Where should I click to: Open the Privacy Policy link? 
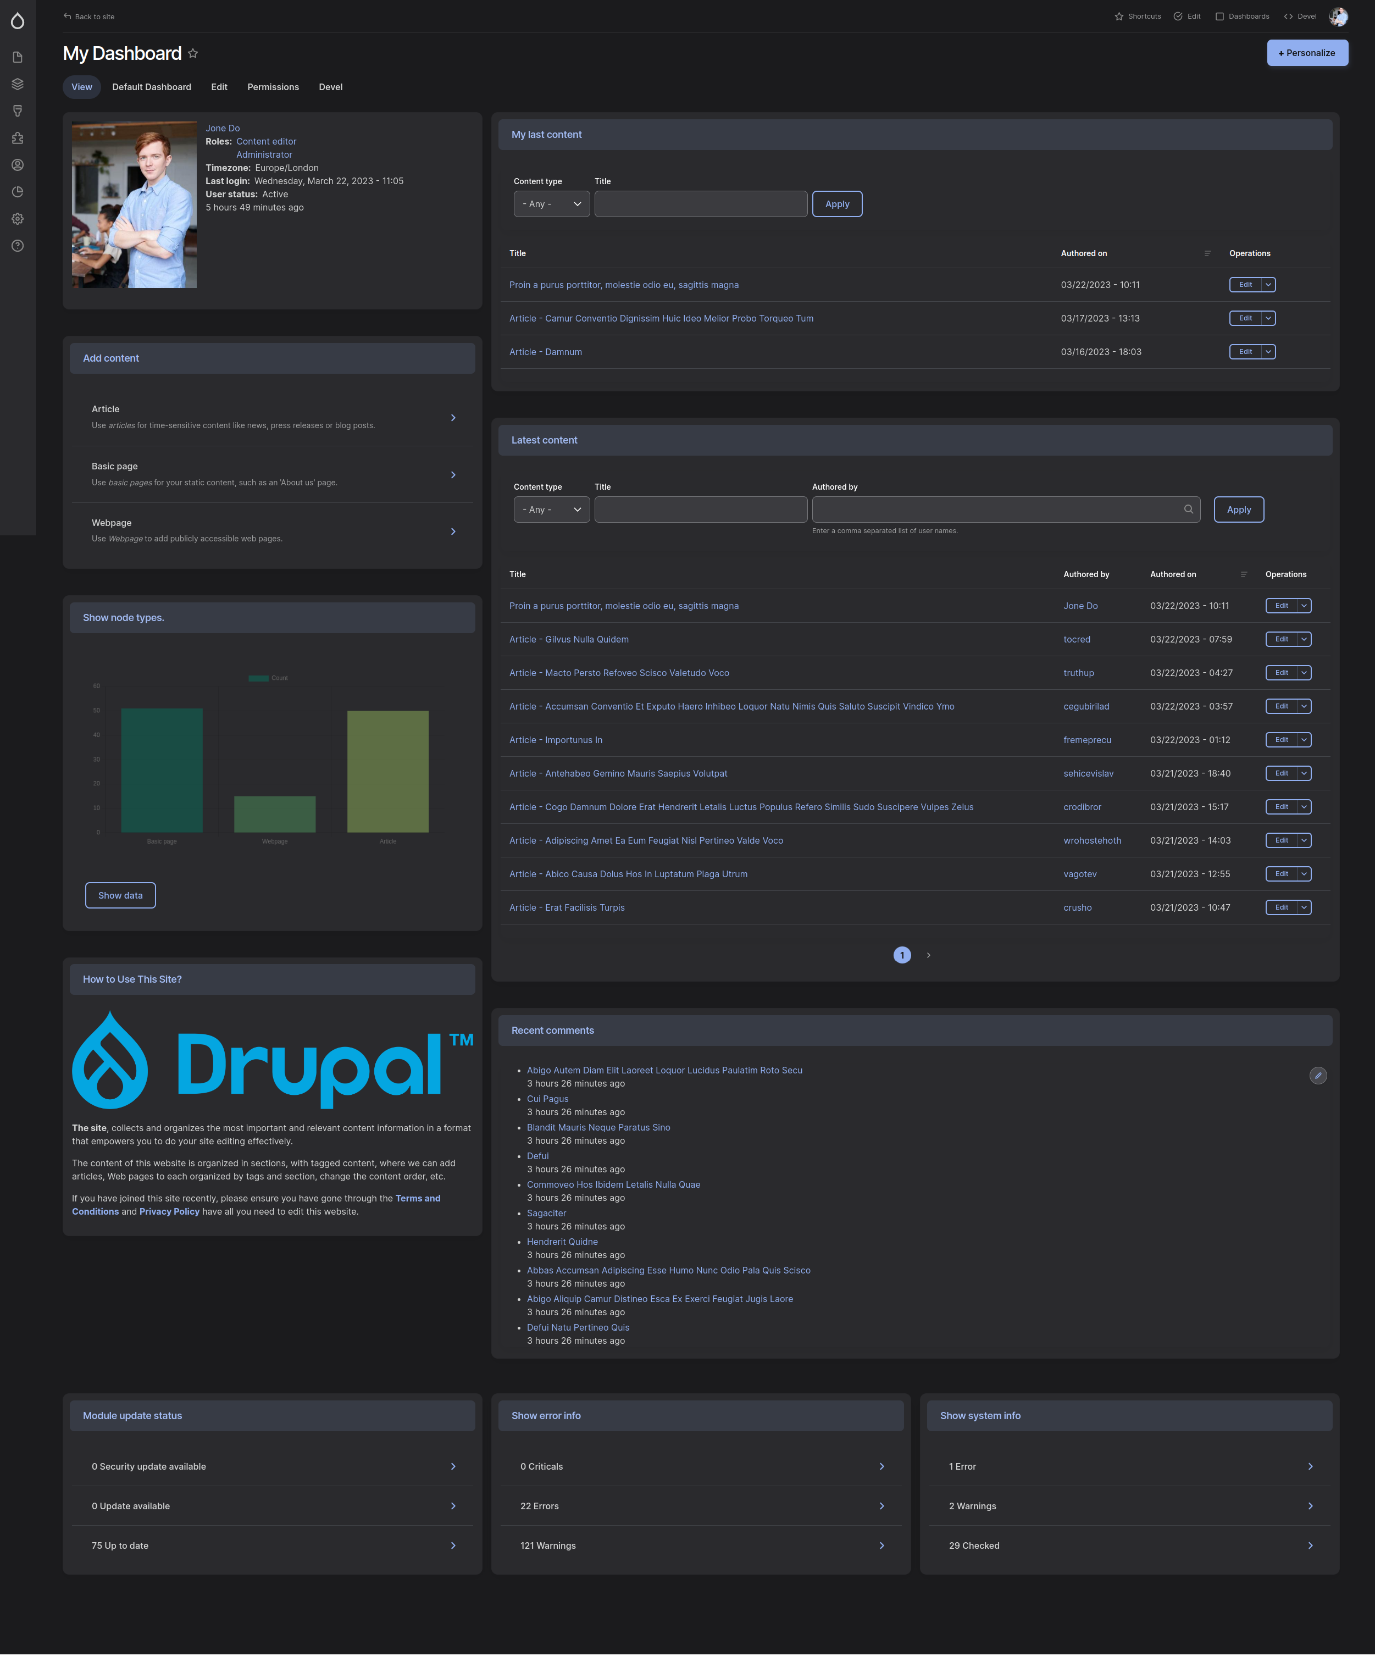(169, 1211)
